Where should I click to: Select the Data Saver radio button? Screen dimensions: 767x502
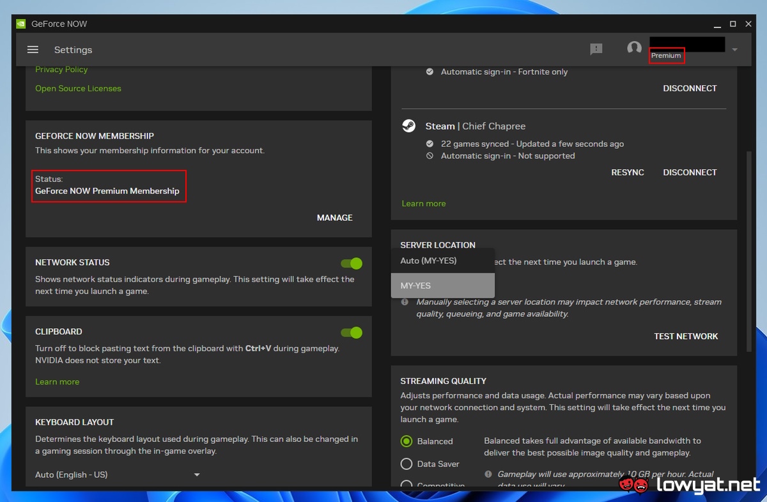407,464
